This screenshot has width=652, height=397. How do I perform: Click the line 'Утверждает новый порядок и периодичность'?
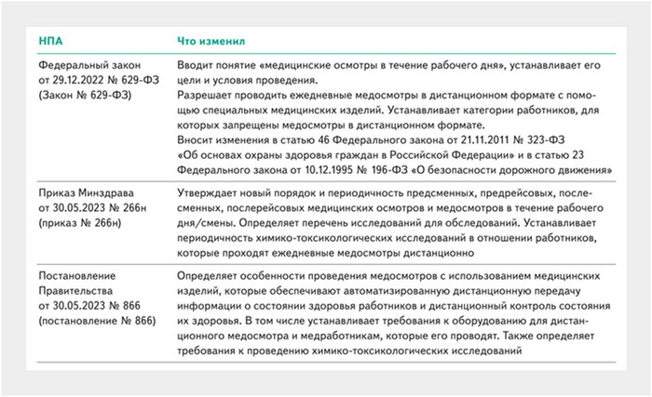tap(384, 193)
